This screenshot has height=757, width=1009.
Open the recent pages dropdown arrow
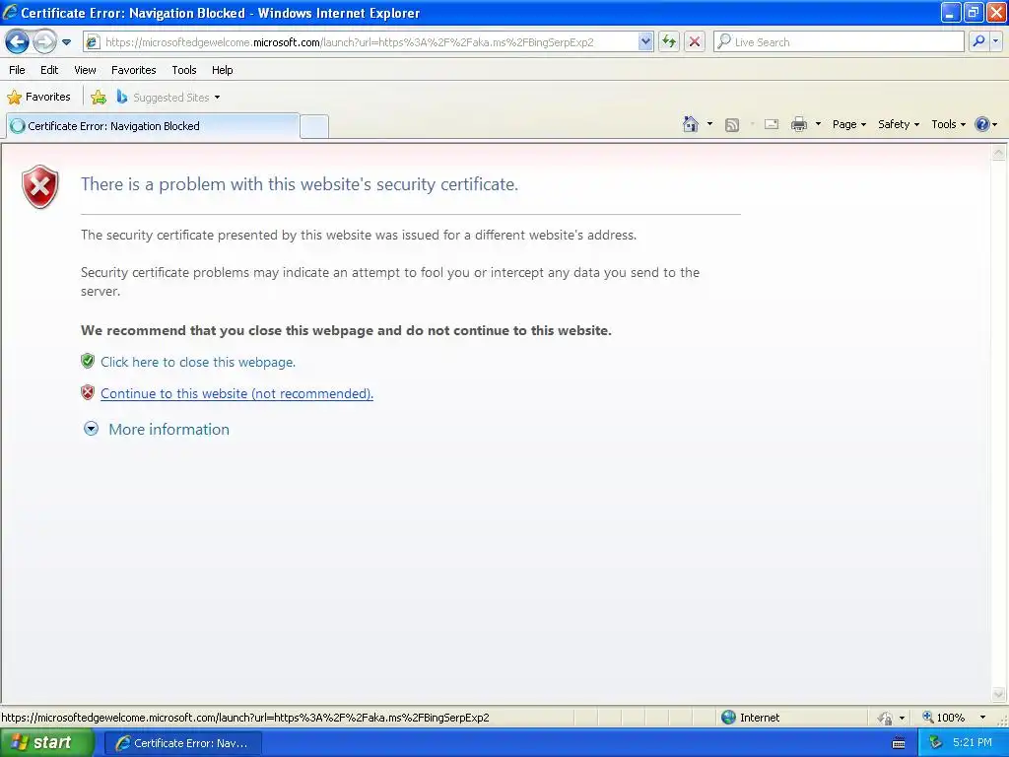click(x=66, y=42)
